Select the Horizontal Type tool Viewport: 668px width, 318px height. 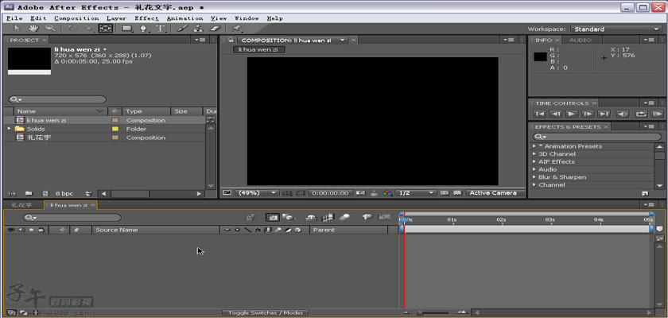point(161,29)
